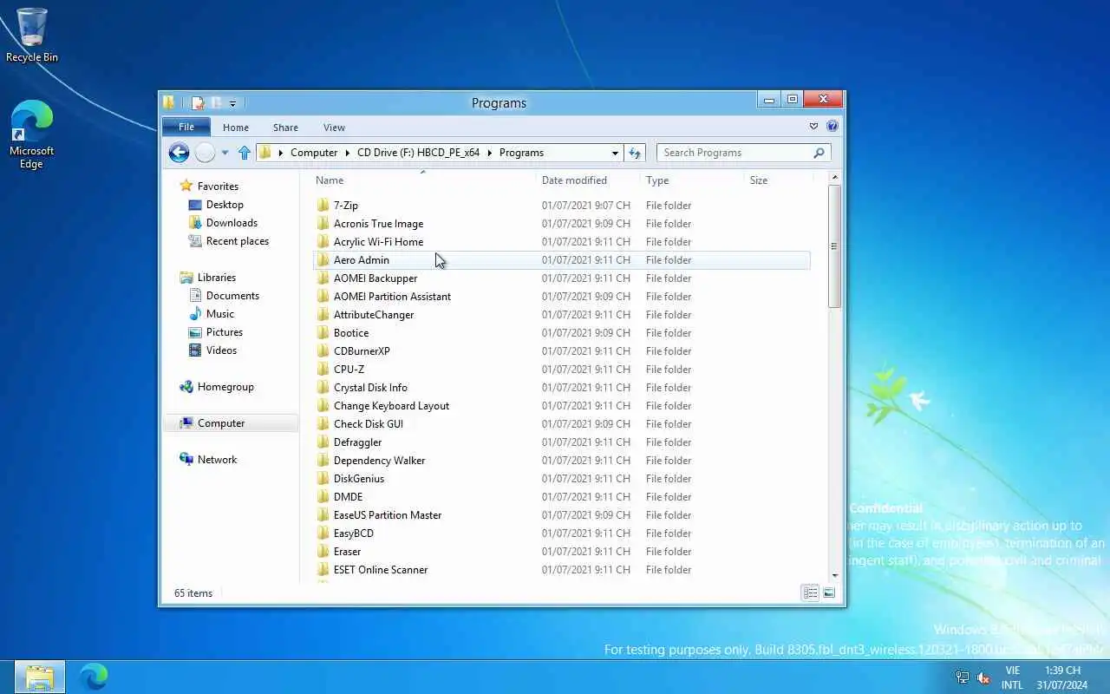This screenshot has height=694, width=1110.
Task: Click Network icon in navigation pane
Action: point(186,460)
